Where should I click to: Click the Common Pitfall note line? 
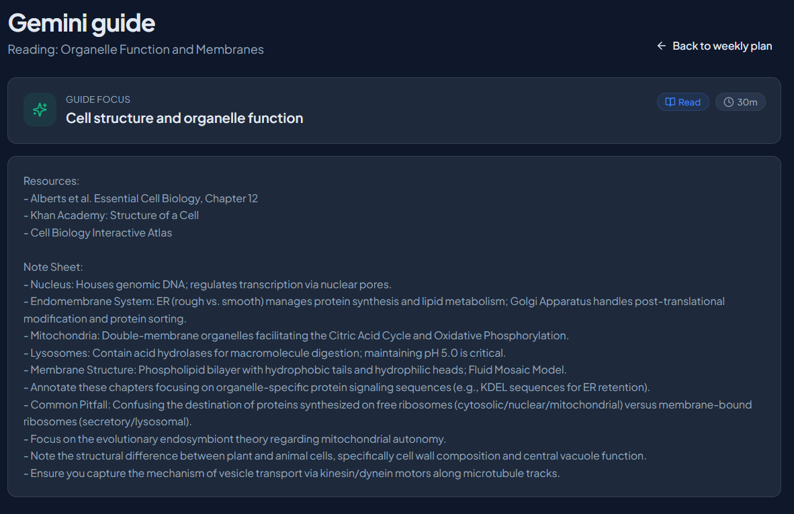388,413
